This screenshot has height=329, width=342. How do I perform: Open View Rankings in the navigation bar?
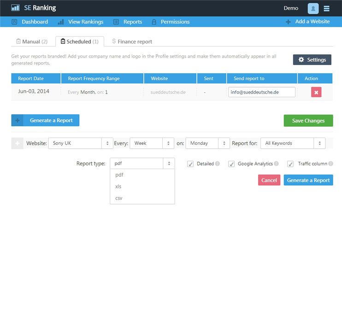86,22
